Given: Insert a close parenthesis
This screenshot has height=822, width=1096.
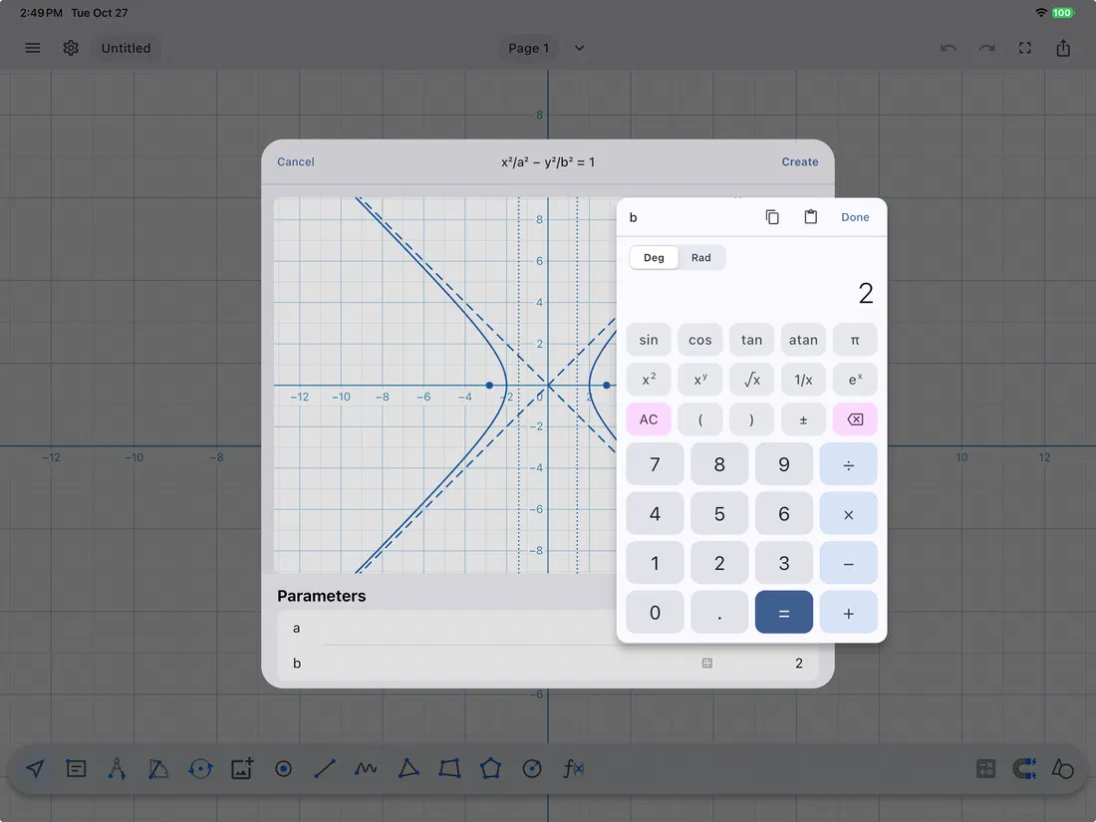Looking at the screenshot, I should (751, 419).
